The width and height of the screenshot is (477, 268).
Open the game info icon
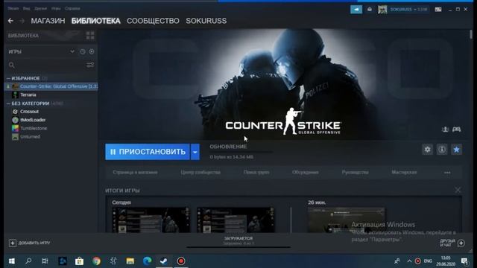[442, 149]
